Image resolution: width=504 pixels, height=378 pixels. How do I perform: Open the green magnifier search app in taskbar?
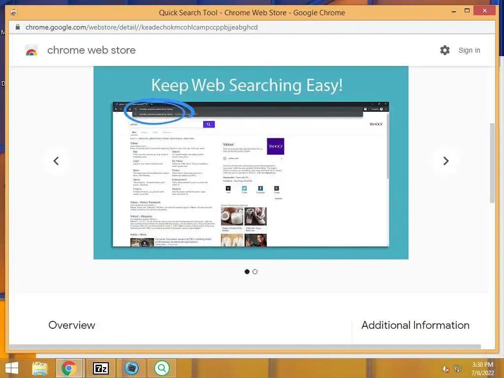pyautogui.click(x=161, y=368)
